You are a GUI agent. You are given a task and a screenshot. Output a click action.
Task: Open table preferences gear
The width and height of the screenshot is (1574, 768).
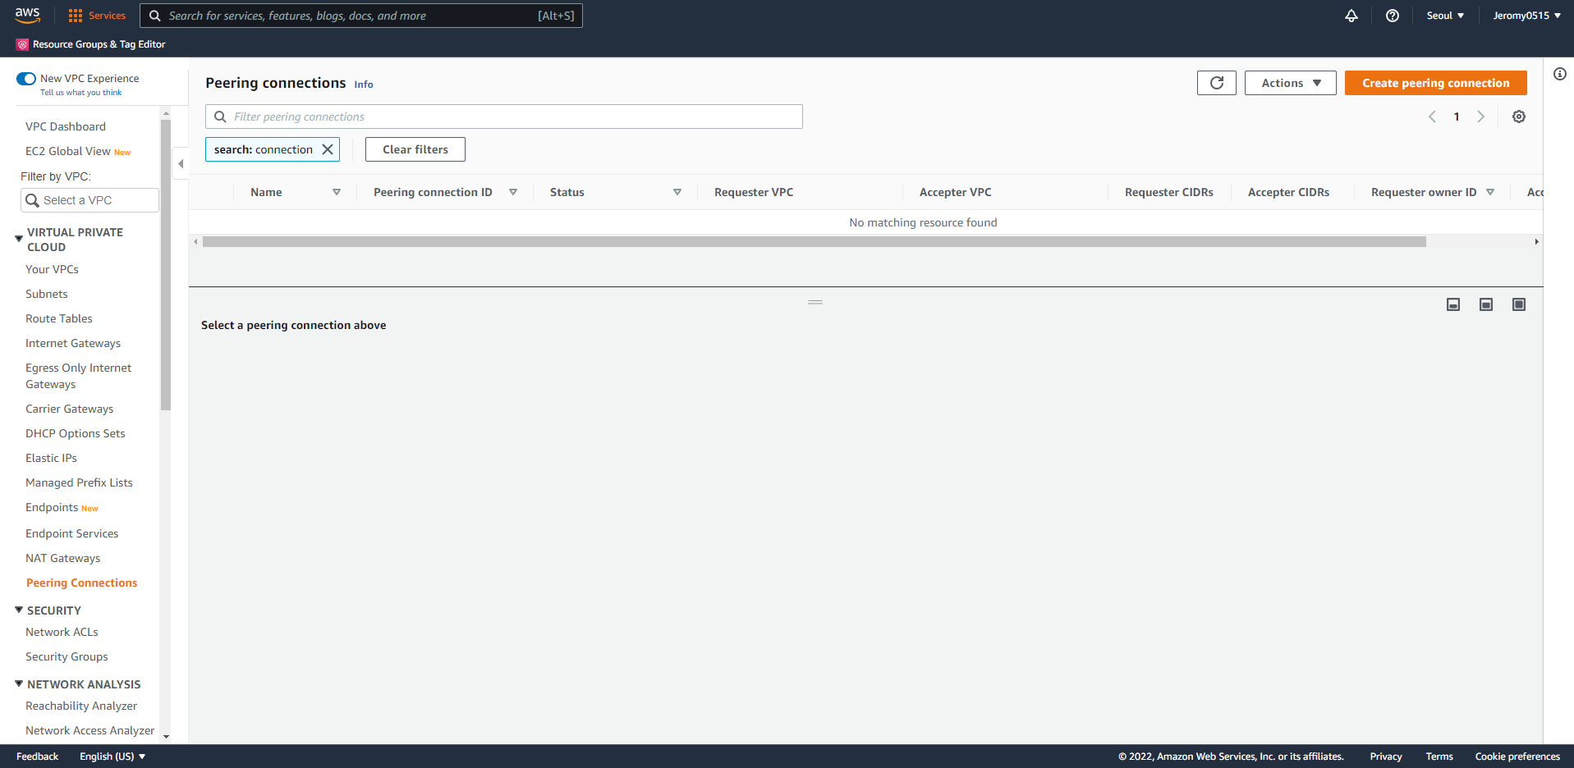(1519, 117)
